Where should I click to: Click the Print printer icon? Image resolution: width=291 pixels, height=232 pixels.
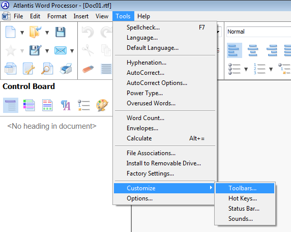click(x=66, y=69)
